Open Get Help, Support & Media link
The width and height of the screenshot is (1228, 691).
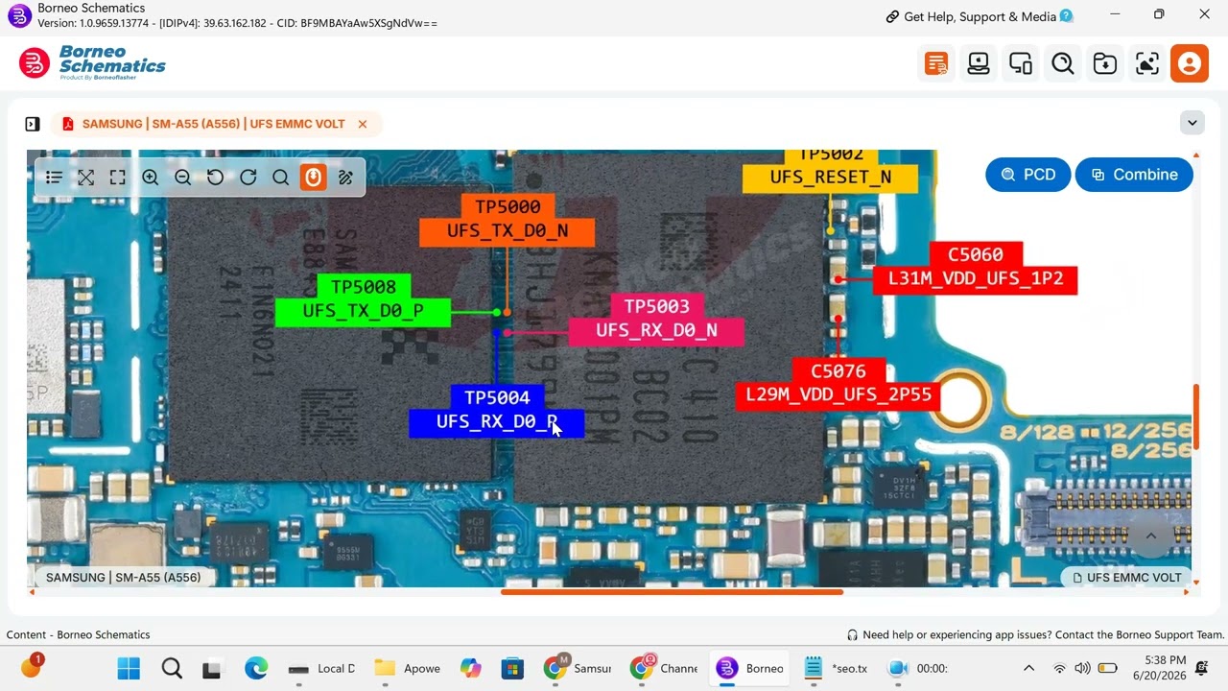tap(980, 16)
